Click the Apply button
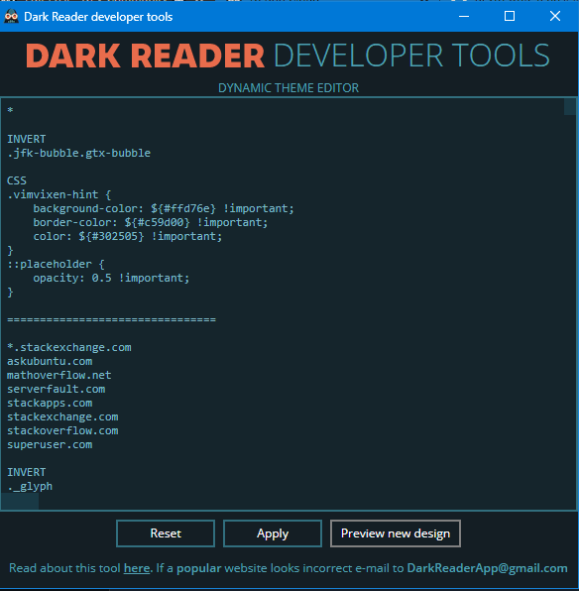This screenshot has height=591, width=579. (273, 533)
